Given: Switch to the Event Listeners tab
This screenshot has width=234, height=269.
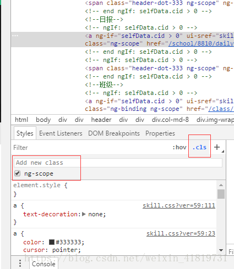Looking at the screenshot, I should (61, 133).
